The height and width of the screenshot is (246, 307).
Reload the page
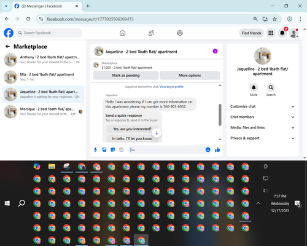(28, 19)
